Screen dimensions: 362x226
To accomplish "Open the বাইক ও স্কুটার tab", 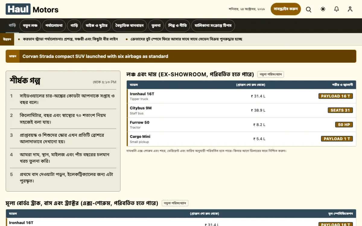I will tap(97, 26).
